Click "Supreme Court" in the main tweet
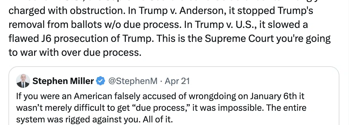The height and width of the screenshot is (125, 349). tap(239, 39)
